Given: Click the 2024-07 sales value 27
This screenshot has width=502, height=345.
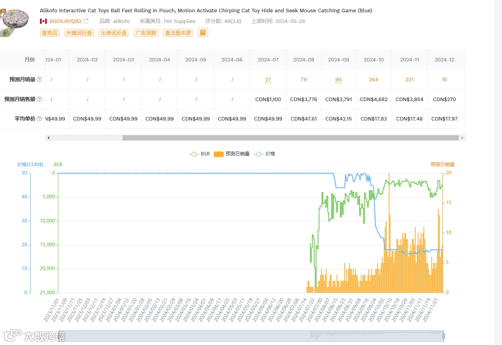Looking at the screenshot, I should coord(268,80).
